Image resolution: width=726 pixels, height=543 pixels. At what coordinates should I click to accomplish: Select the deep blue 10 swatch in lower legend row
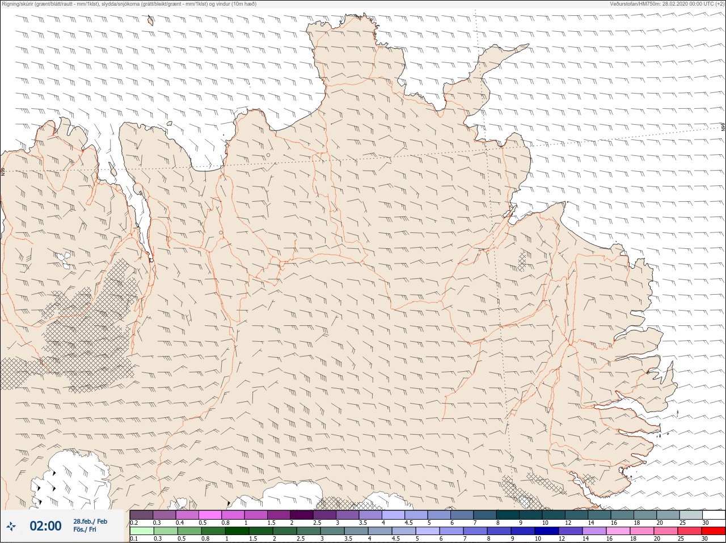tap(547, 531)
